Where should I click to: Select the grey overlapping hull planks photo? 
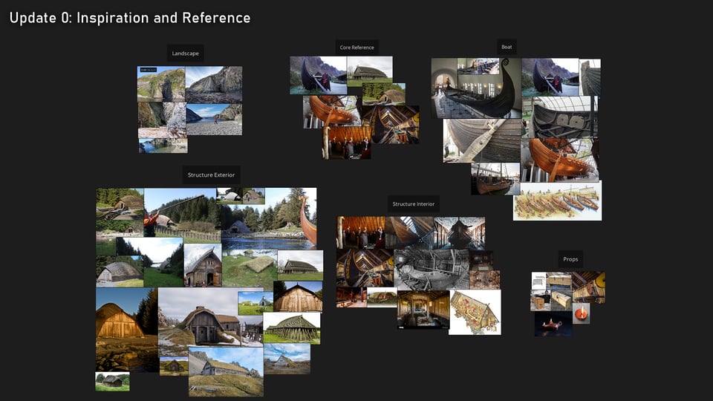point(482,141)
